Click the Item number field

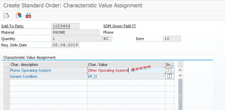point(172,39)
